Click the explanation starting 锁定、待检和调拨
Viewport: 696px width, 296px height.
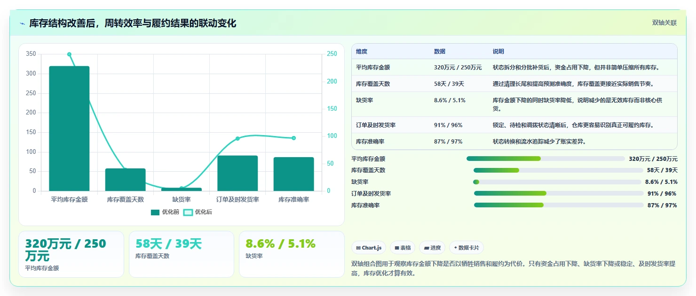point(573,125)
